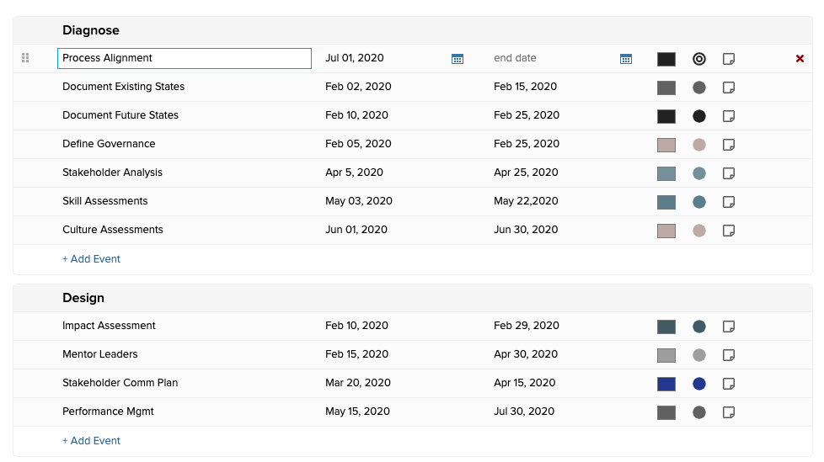Open note icon for Process Alignment
This screenshot has height=462, width=824.
728,59
